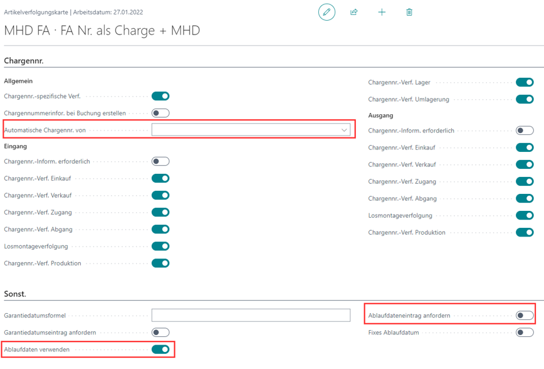Enable Chargennummerinfor. bei Buchung erstellen

tap(160, 113)
